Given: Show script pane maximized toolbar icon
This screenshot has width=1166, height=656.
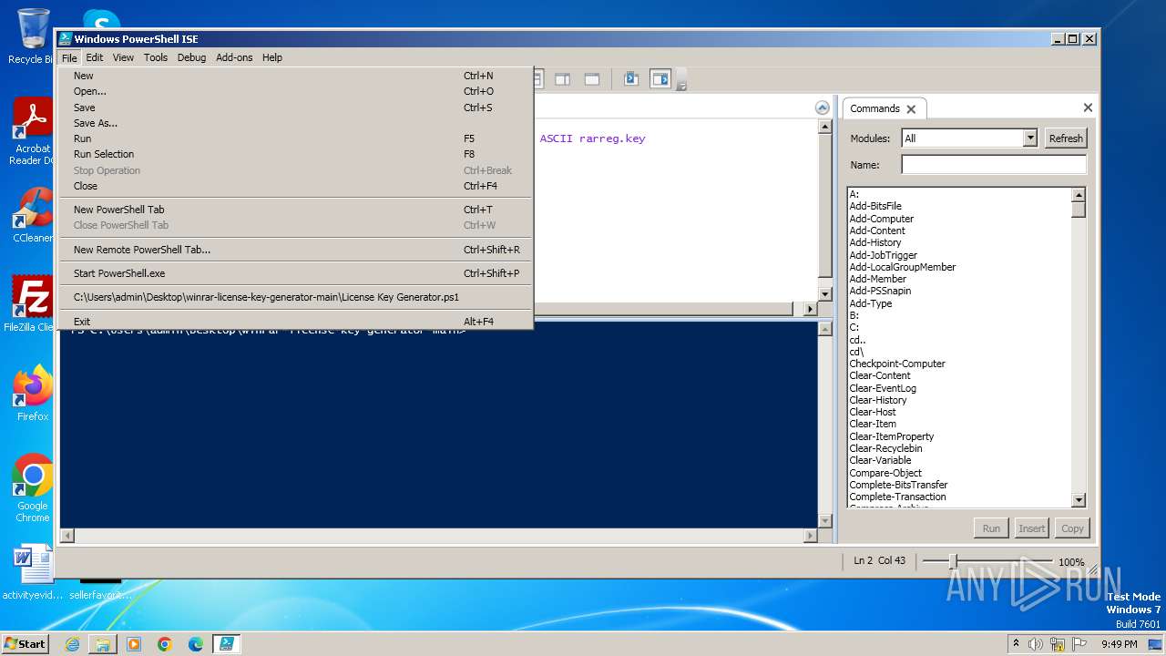Looking at the screenshot, I should pos(592,80).
